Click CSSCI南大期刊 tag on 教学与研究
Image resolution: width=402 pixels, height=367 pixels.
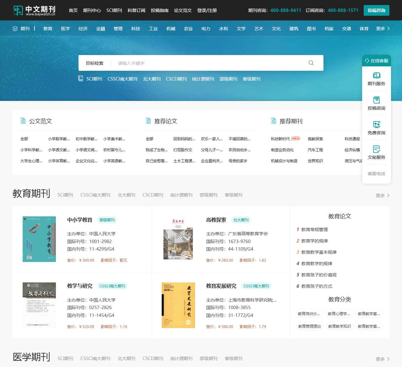coord(112,286)
